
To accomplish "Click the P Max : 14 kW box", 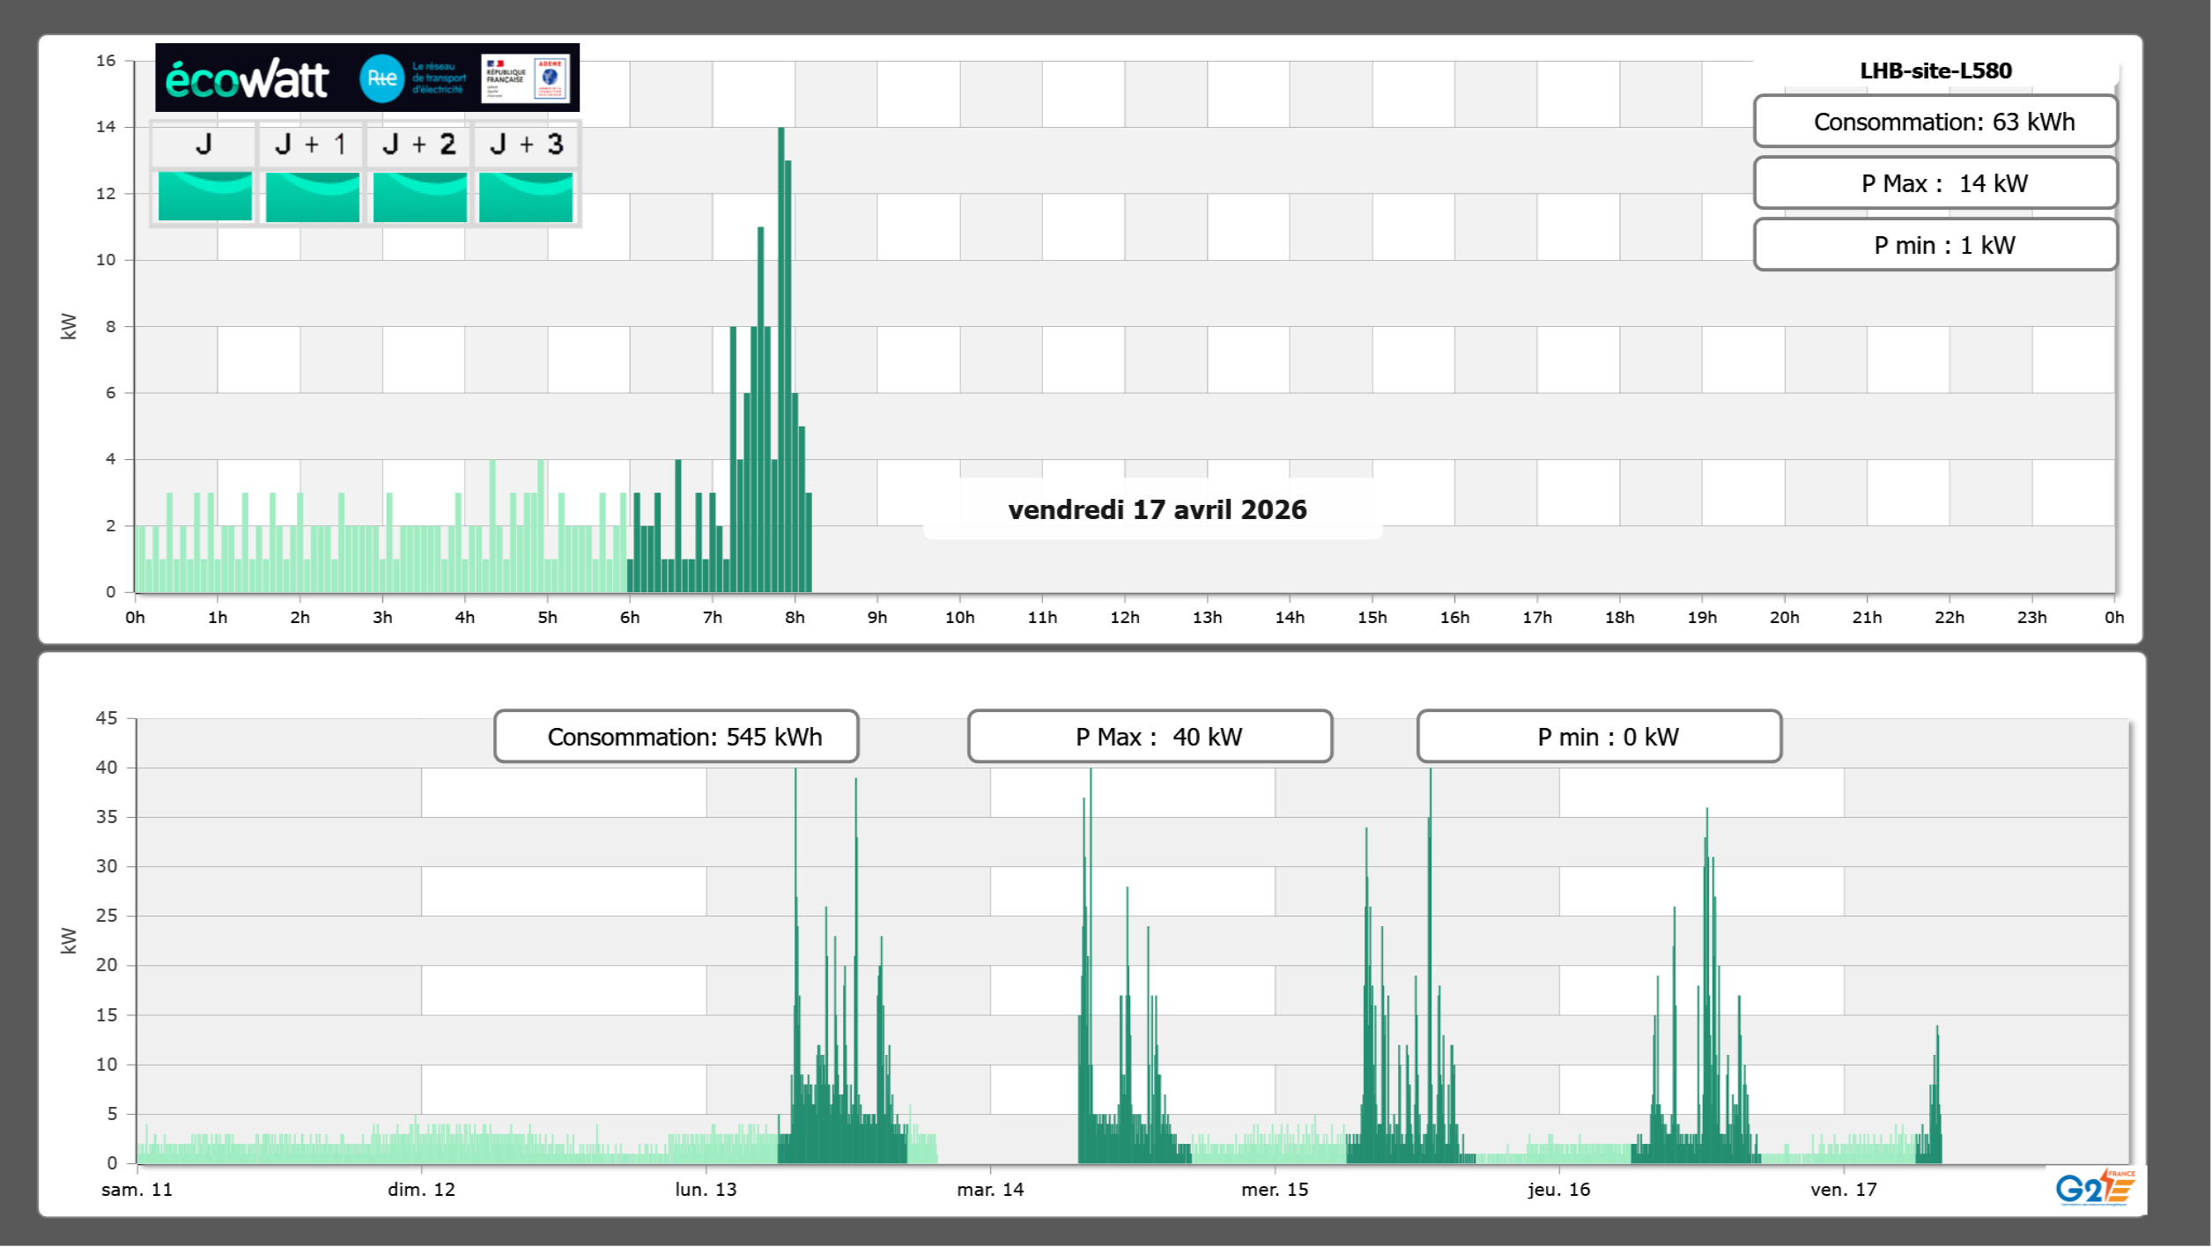I will click(1935, 183).
